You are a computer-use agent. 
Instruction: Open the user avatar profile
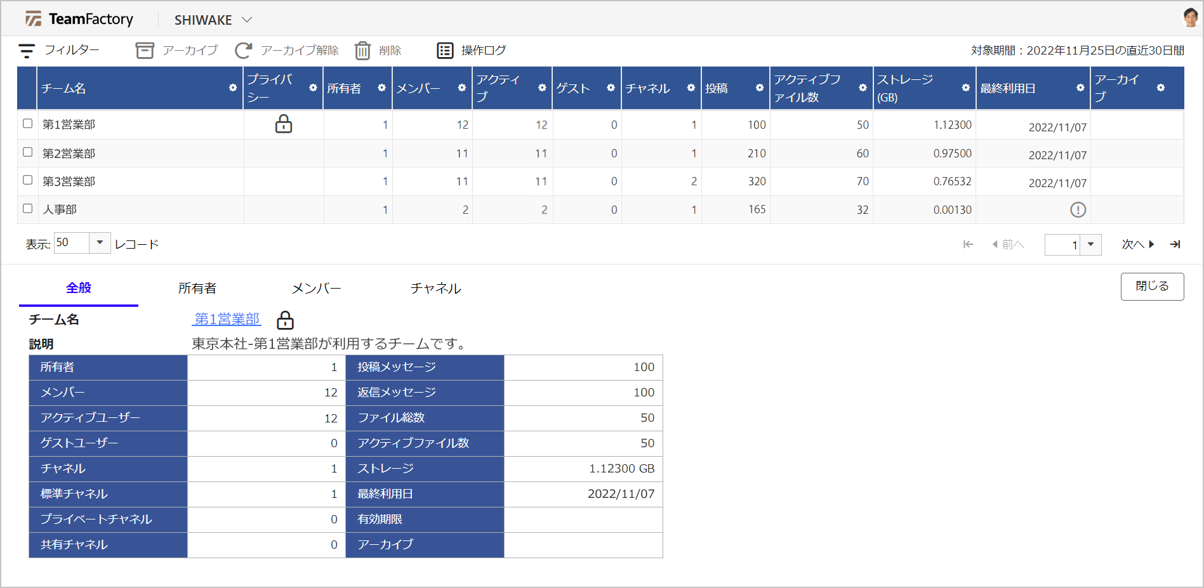(1191, 18)
